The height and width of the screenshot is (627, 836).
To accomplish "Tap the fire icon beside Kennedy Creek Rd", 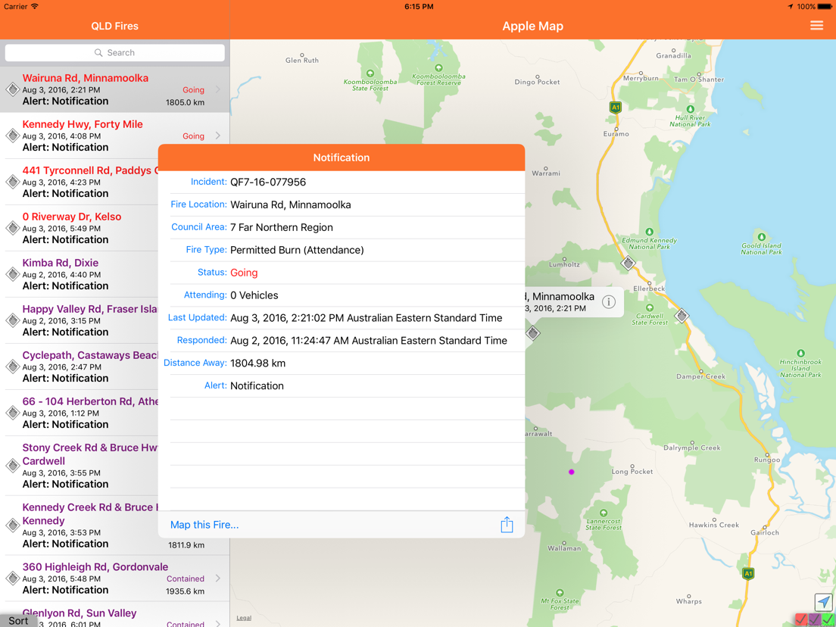I will click(x=13, y=526).
